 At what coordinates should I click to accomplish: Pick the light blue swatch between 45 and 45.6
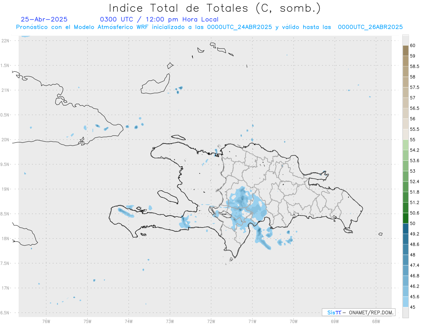pos(405,302)
